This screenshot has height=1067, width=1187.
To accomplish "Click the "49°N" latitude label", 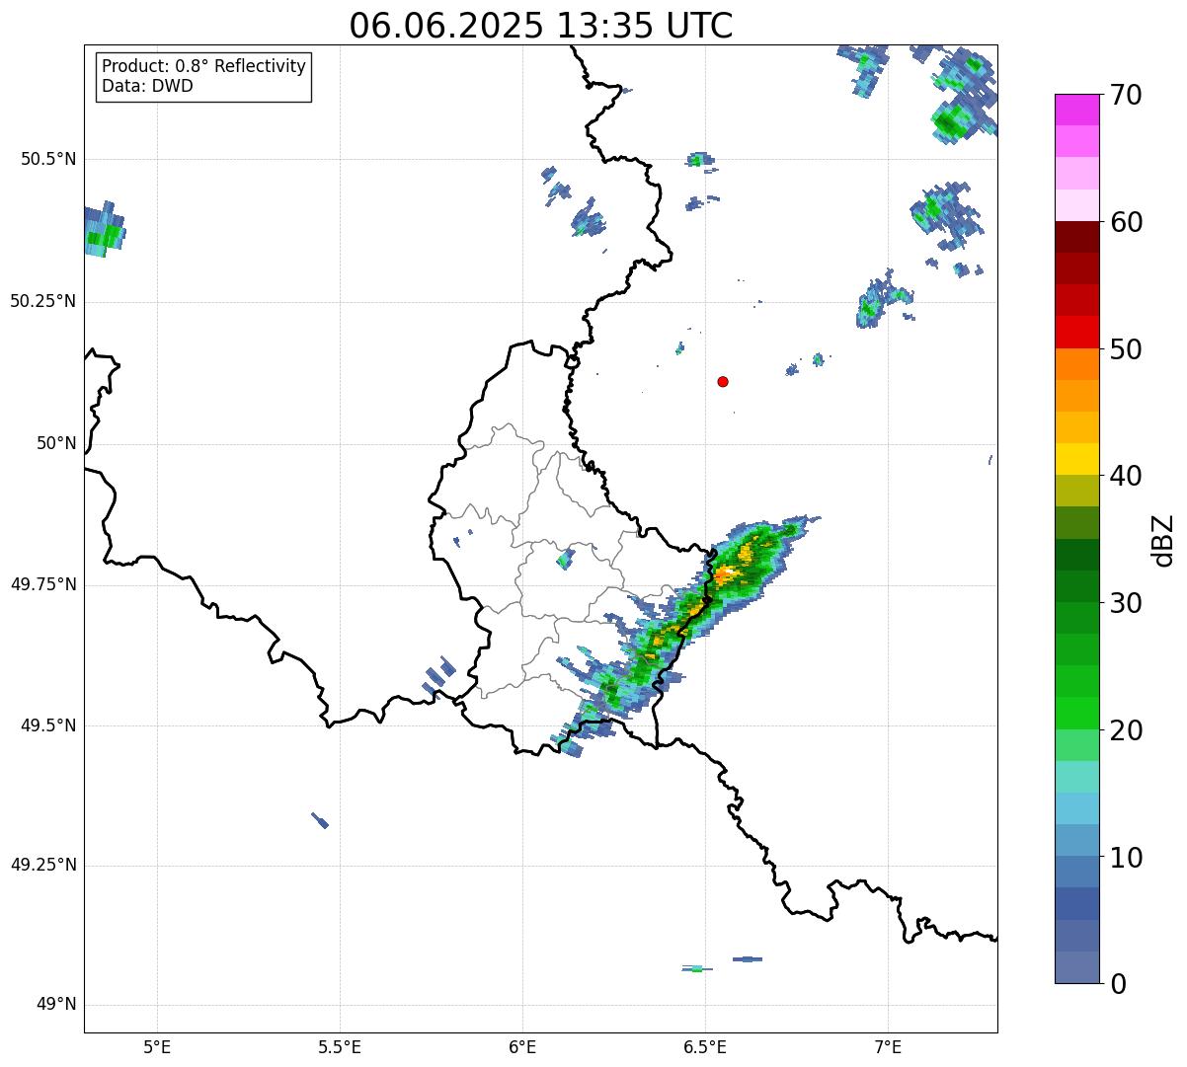I will pyautogui.click(x=56, y=1005).
